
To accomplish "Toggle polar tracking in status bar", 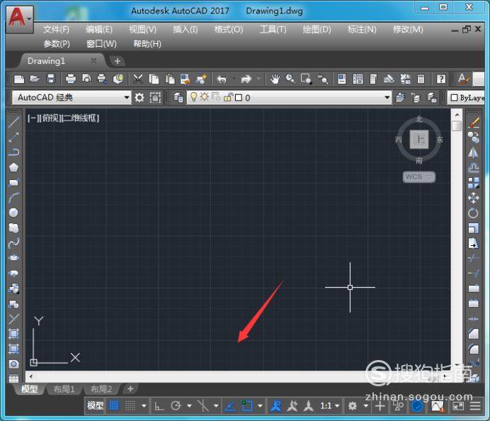I will (176, 406).
